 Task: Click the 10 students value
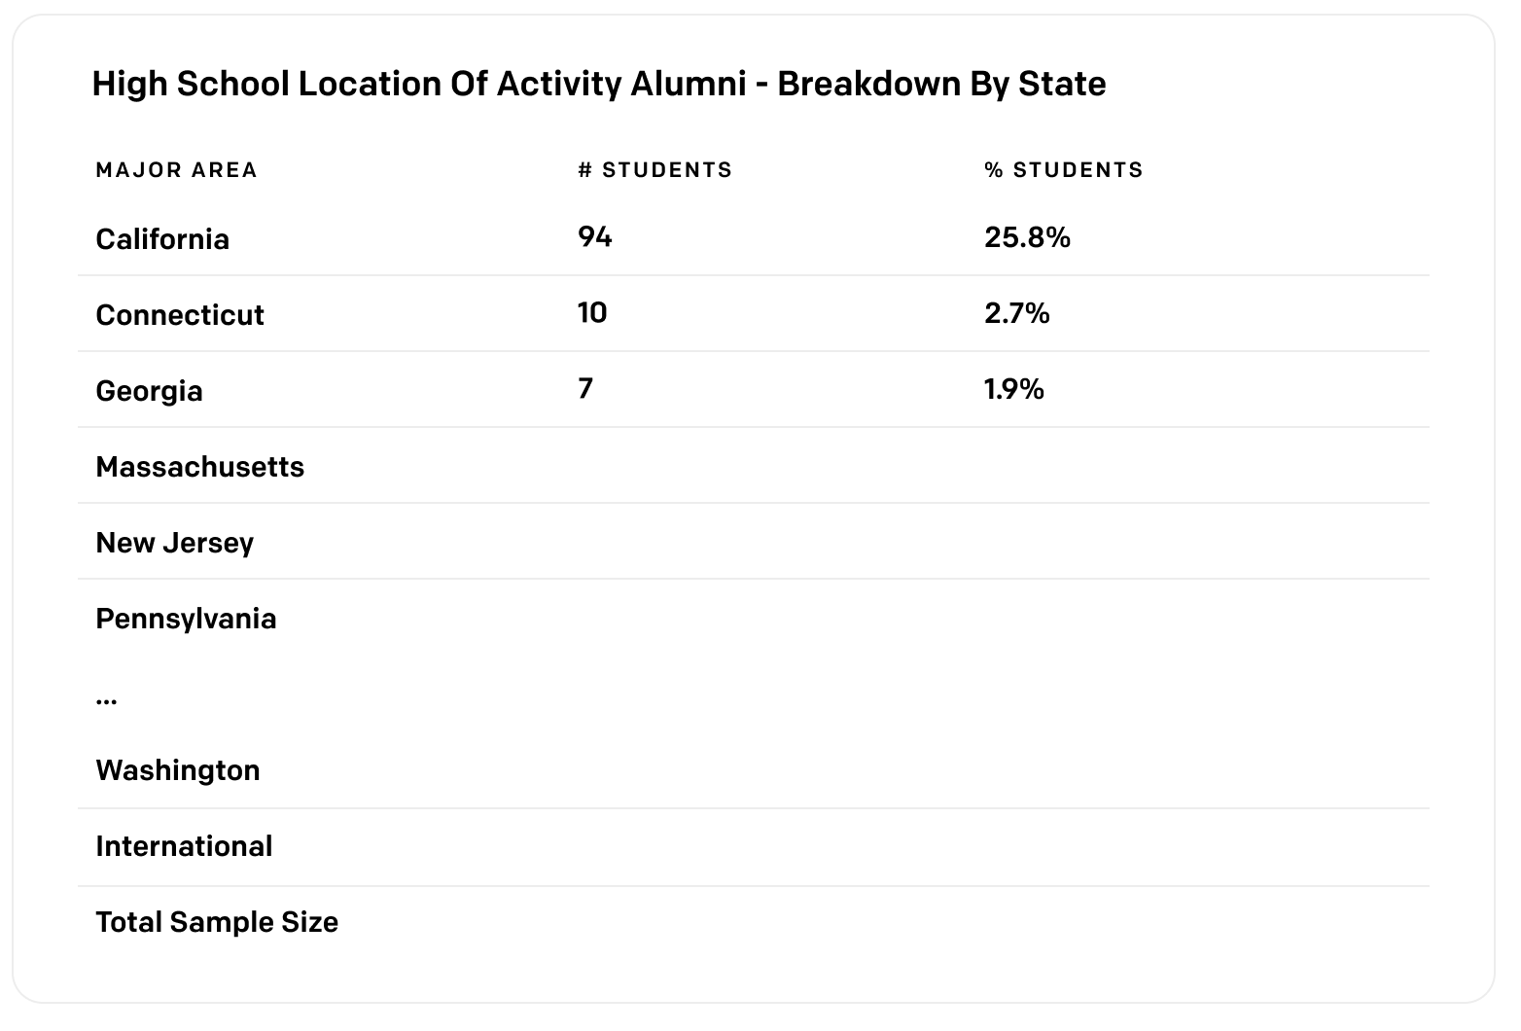(592, 312)
